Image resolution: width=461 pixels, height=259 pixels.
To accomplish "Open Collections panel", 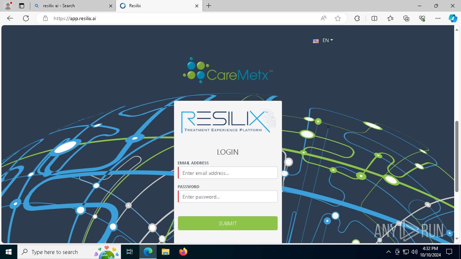I will click(406, 18).
